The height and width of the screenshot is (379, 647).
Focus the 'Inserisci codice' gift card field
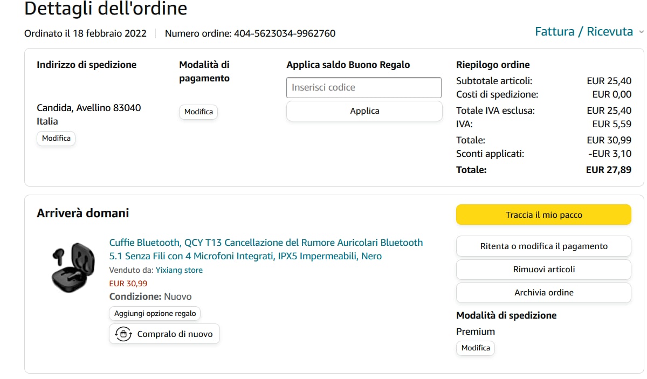click(x=364, y=87)
